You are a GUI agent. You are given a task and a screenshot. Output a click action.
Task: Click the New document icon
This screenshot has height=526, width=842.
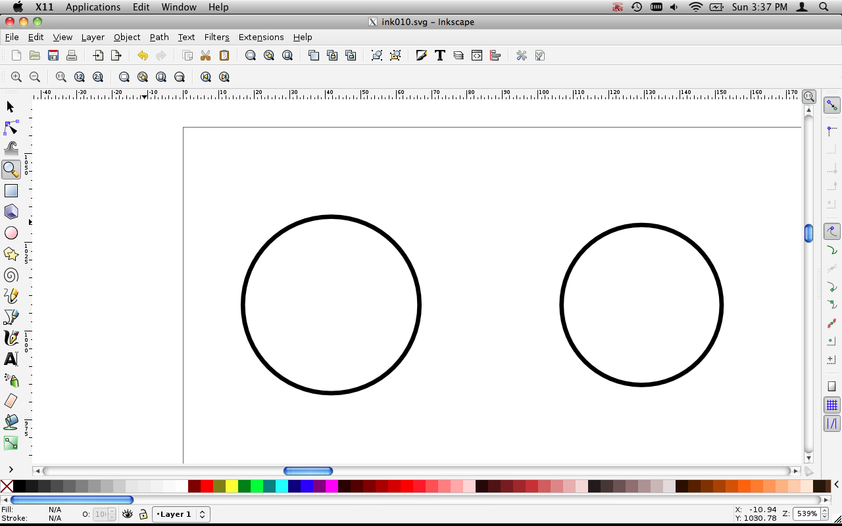point(16,55)
